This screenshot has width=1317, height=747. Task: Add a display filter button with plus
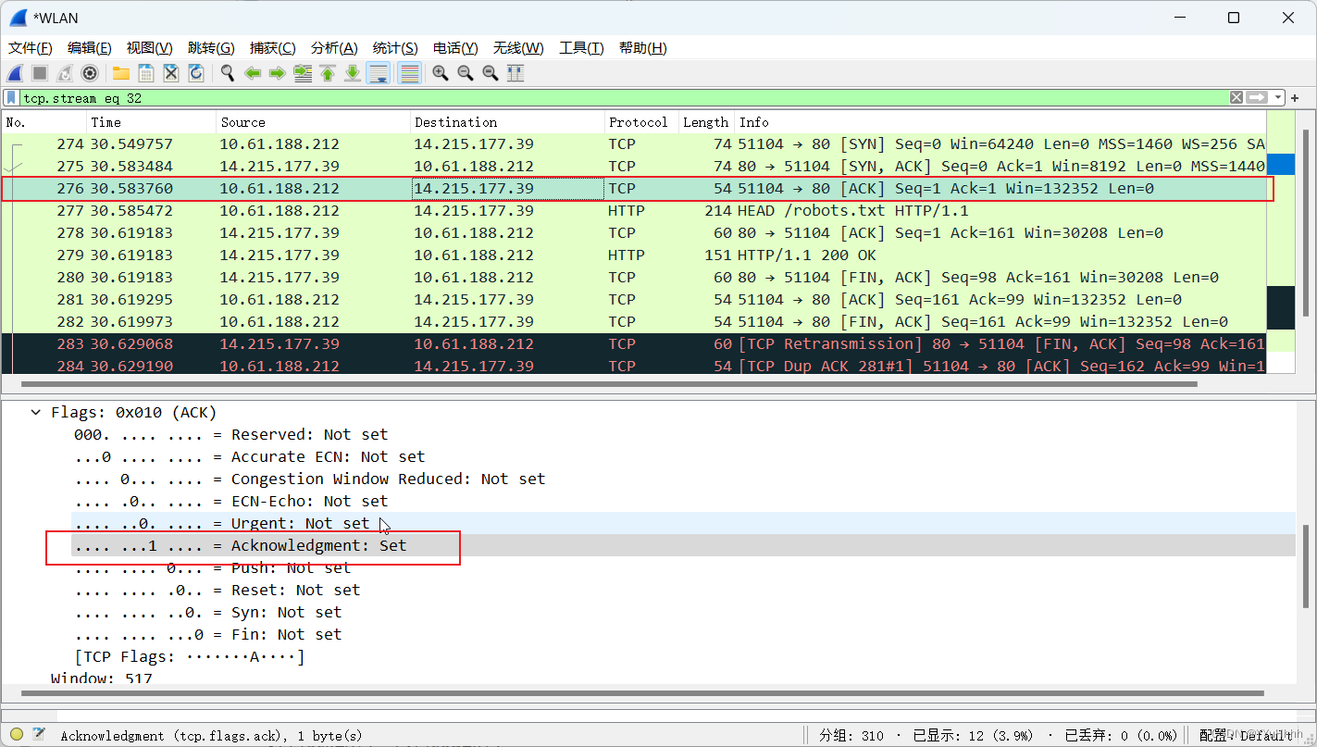click(1295, 97)
